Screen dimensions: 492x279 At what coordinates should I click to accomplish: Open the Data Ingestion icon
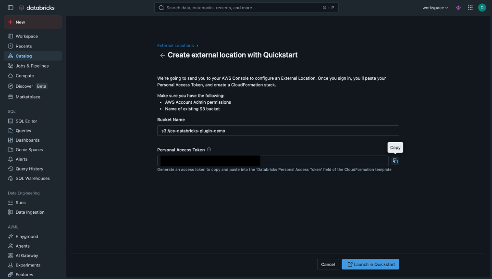pos(11,212)
